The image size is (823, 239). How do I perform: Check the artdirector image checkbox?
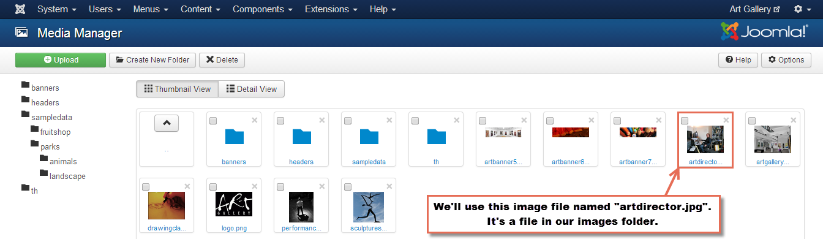pyautogui.click(x=685, y=121)
